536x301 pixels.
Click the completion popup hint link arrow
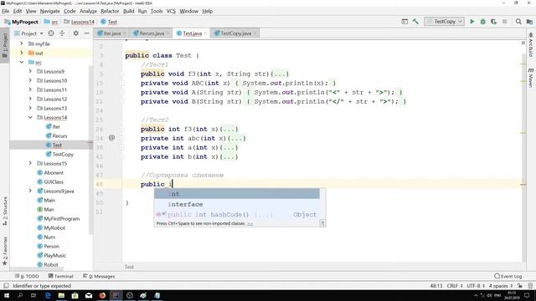tap(250, 224)
